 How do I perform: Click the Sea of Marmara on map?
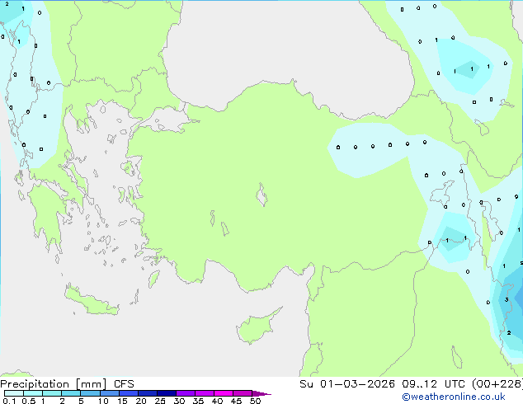169,123
